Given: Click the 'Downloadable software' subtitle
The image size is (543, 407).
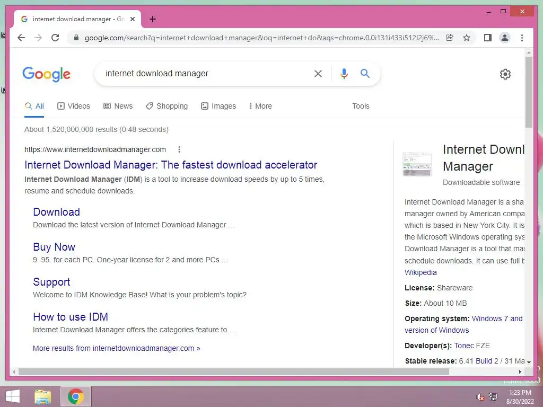Looking at the screenshot, I should (x=481, y=182).
